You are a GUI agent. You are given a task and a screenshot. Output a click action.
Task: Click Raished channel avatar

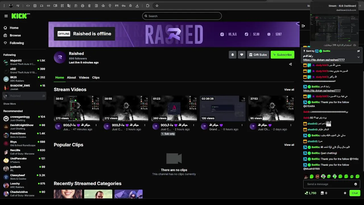click(60, 58)
